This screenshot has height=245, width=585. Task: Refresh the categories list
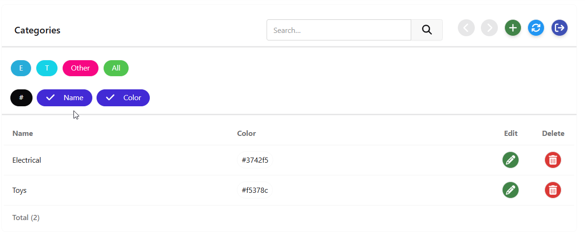(536, 28)
